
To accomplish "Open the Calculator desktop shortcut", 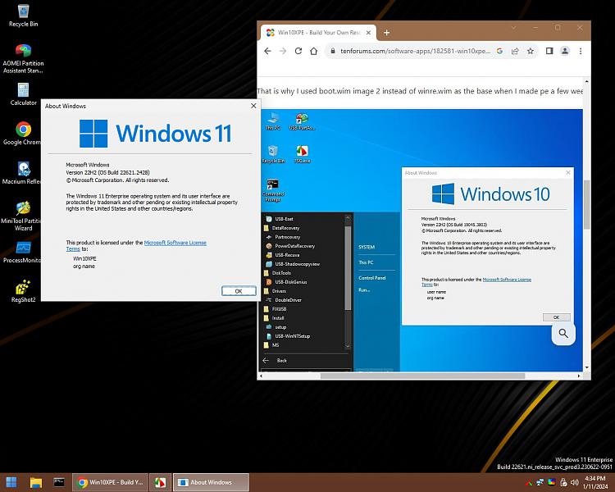I will coord(23,93).
